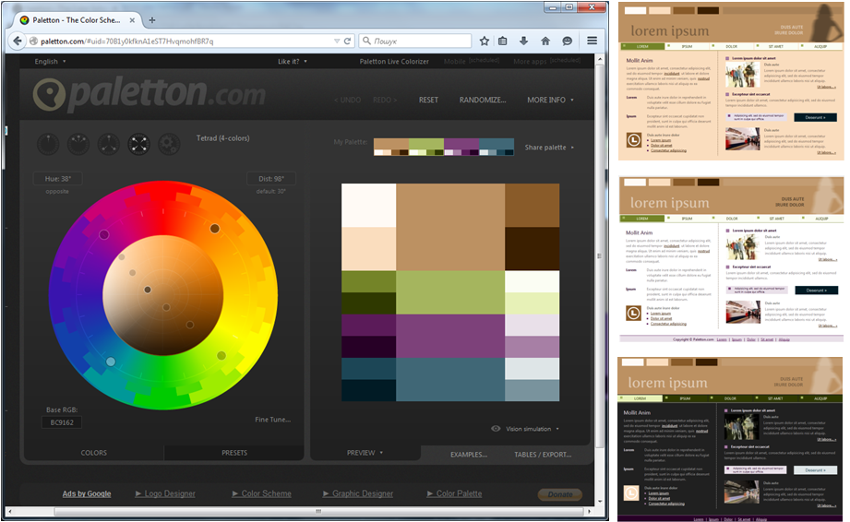Click the Donate button
This screenshot has height=522, width=850.
[x=560, y=493]
